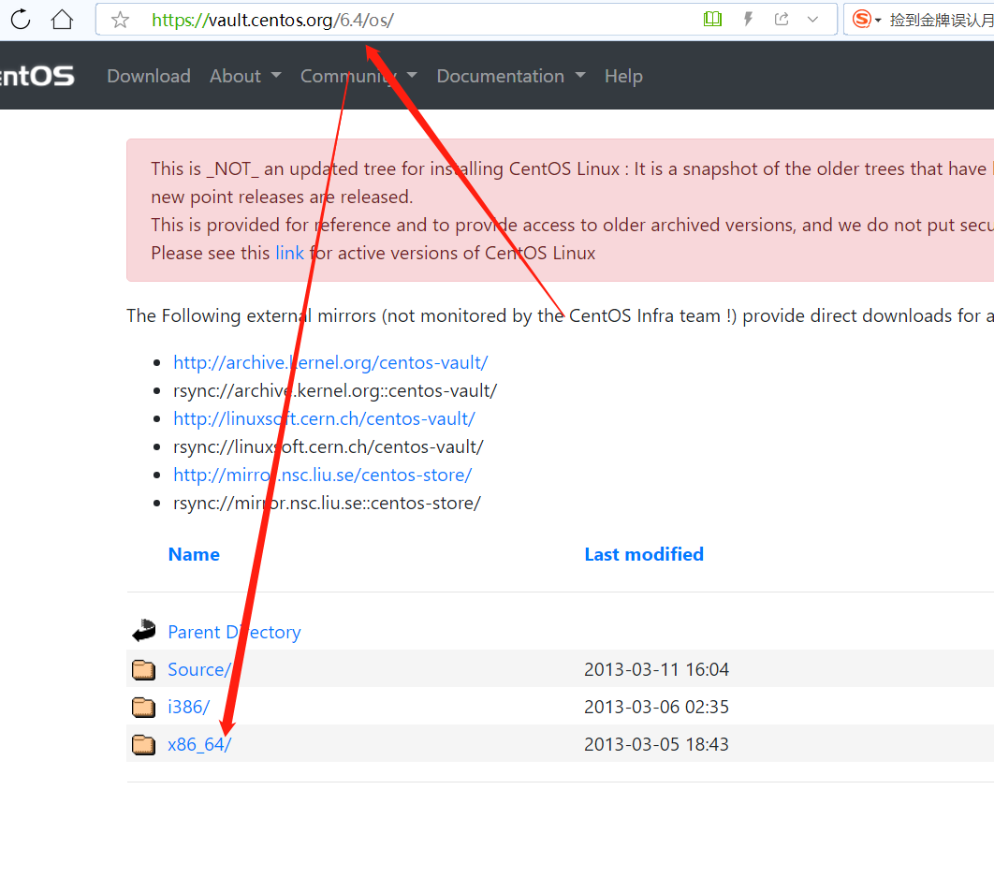Open mirror.nsc.liu.se centos-store link
Image resolution: width=994 pixels, height=892 pixels.
[x=323, y=475]
